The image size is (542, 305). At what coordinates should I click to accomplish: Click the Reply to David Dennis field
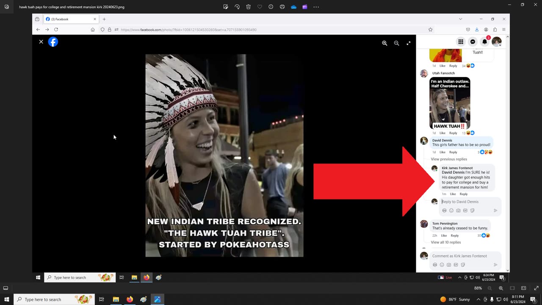coord(470,202)
